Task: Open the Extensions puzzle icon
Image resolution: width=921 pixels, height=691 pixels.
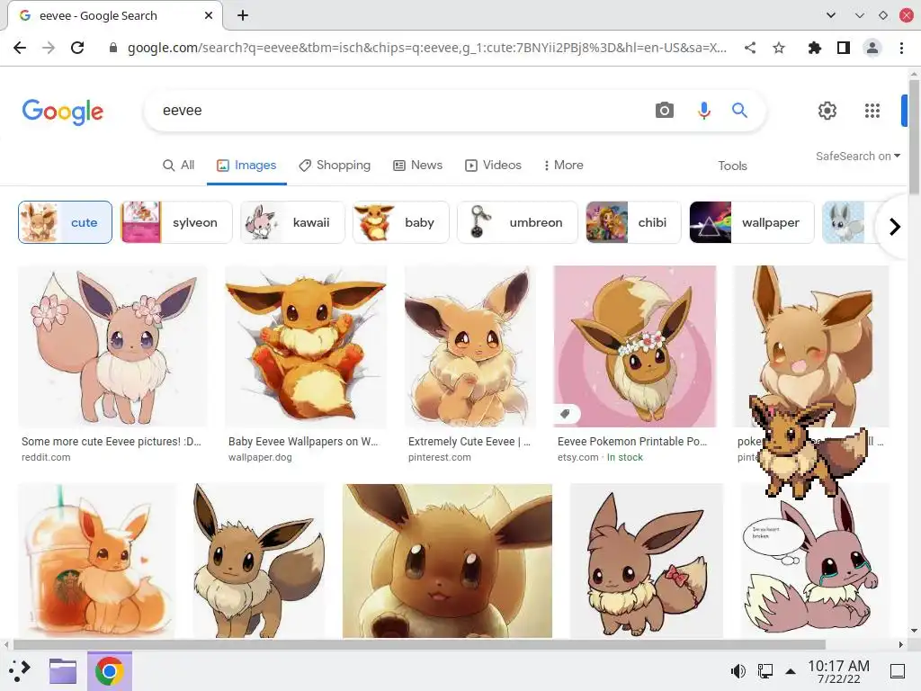Action: click(814, 48)
